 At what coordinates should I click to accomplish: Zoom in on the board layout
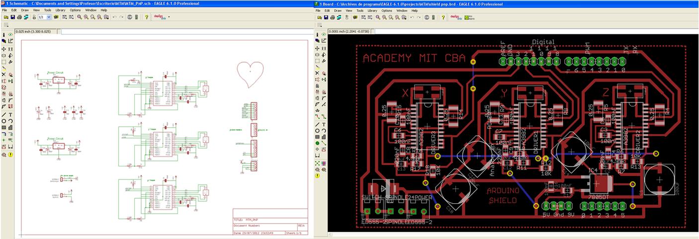(x=384, y=17)
